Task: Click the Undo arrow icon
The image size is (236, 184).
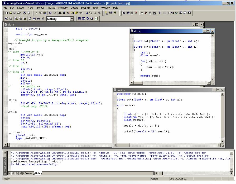Action: 50,13
